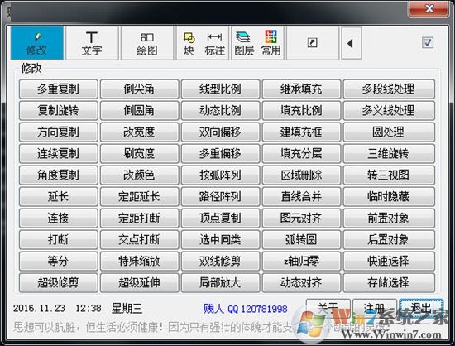Run 多重偏移 command
This screenshot has height=346, width=455.
coord(220,153)
